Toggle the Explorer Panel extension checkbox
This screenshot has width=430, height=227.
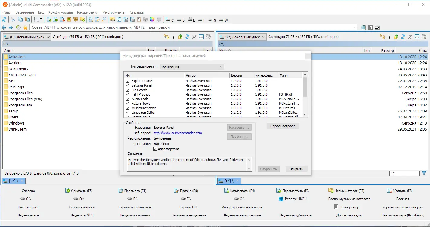point(128,81)
